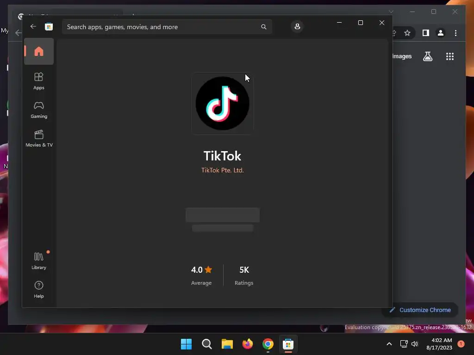474x355 pixels.
Task: Open Apps section in sidebar
Action: pyautogui.click(x=39, y=81)
